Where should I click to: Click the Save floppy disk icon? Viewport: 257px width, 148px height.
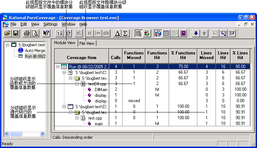point(16,33)
